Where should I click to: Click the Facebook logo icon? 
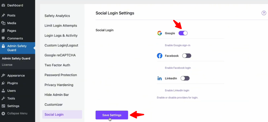click(159, 56)
